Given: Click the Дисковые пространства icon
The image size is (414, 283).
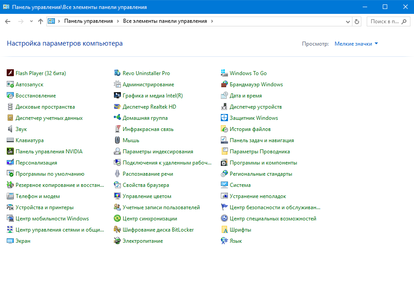Looking at the screenshot, I should 10,106.
